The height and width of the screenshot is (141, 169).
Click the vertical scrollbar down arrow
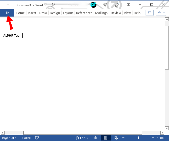pos(167,128)
